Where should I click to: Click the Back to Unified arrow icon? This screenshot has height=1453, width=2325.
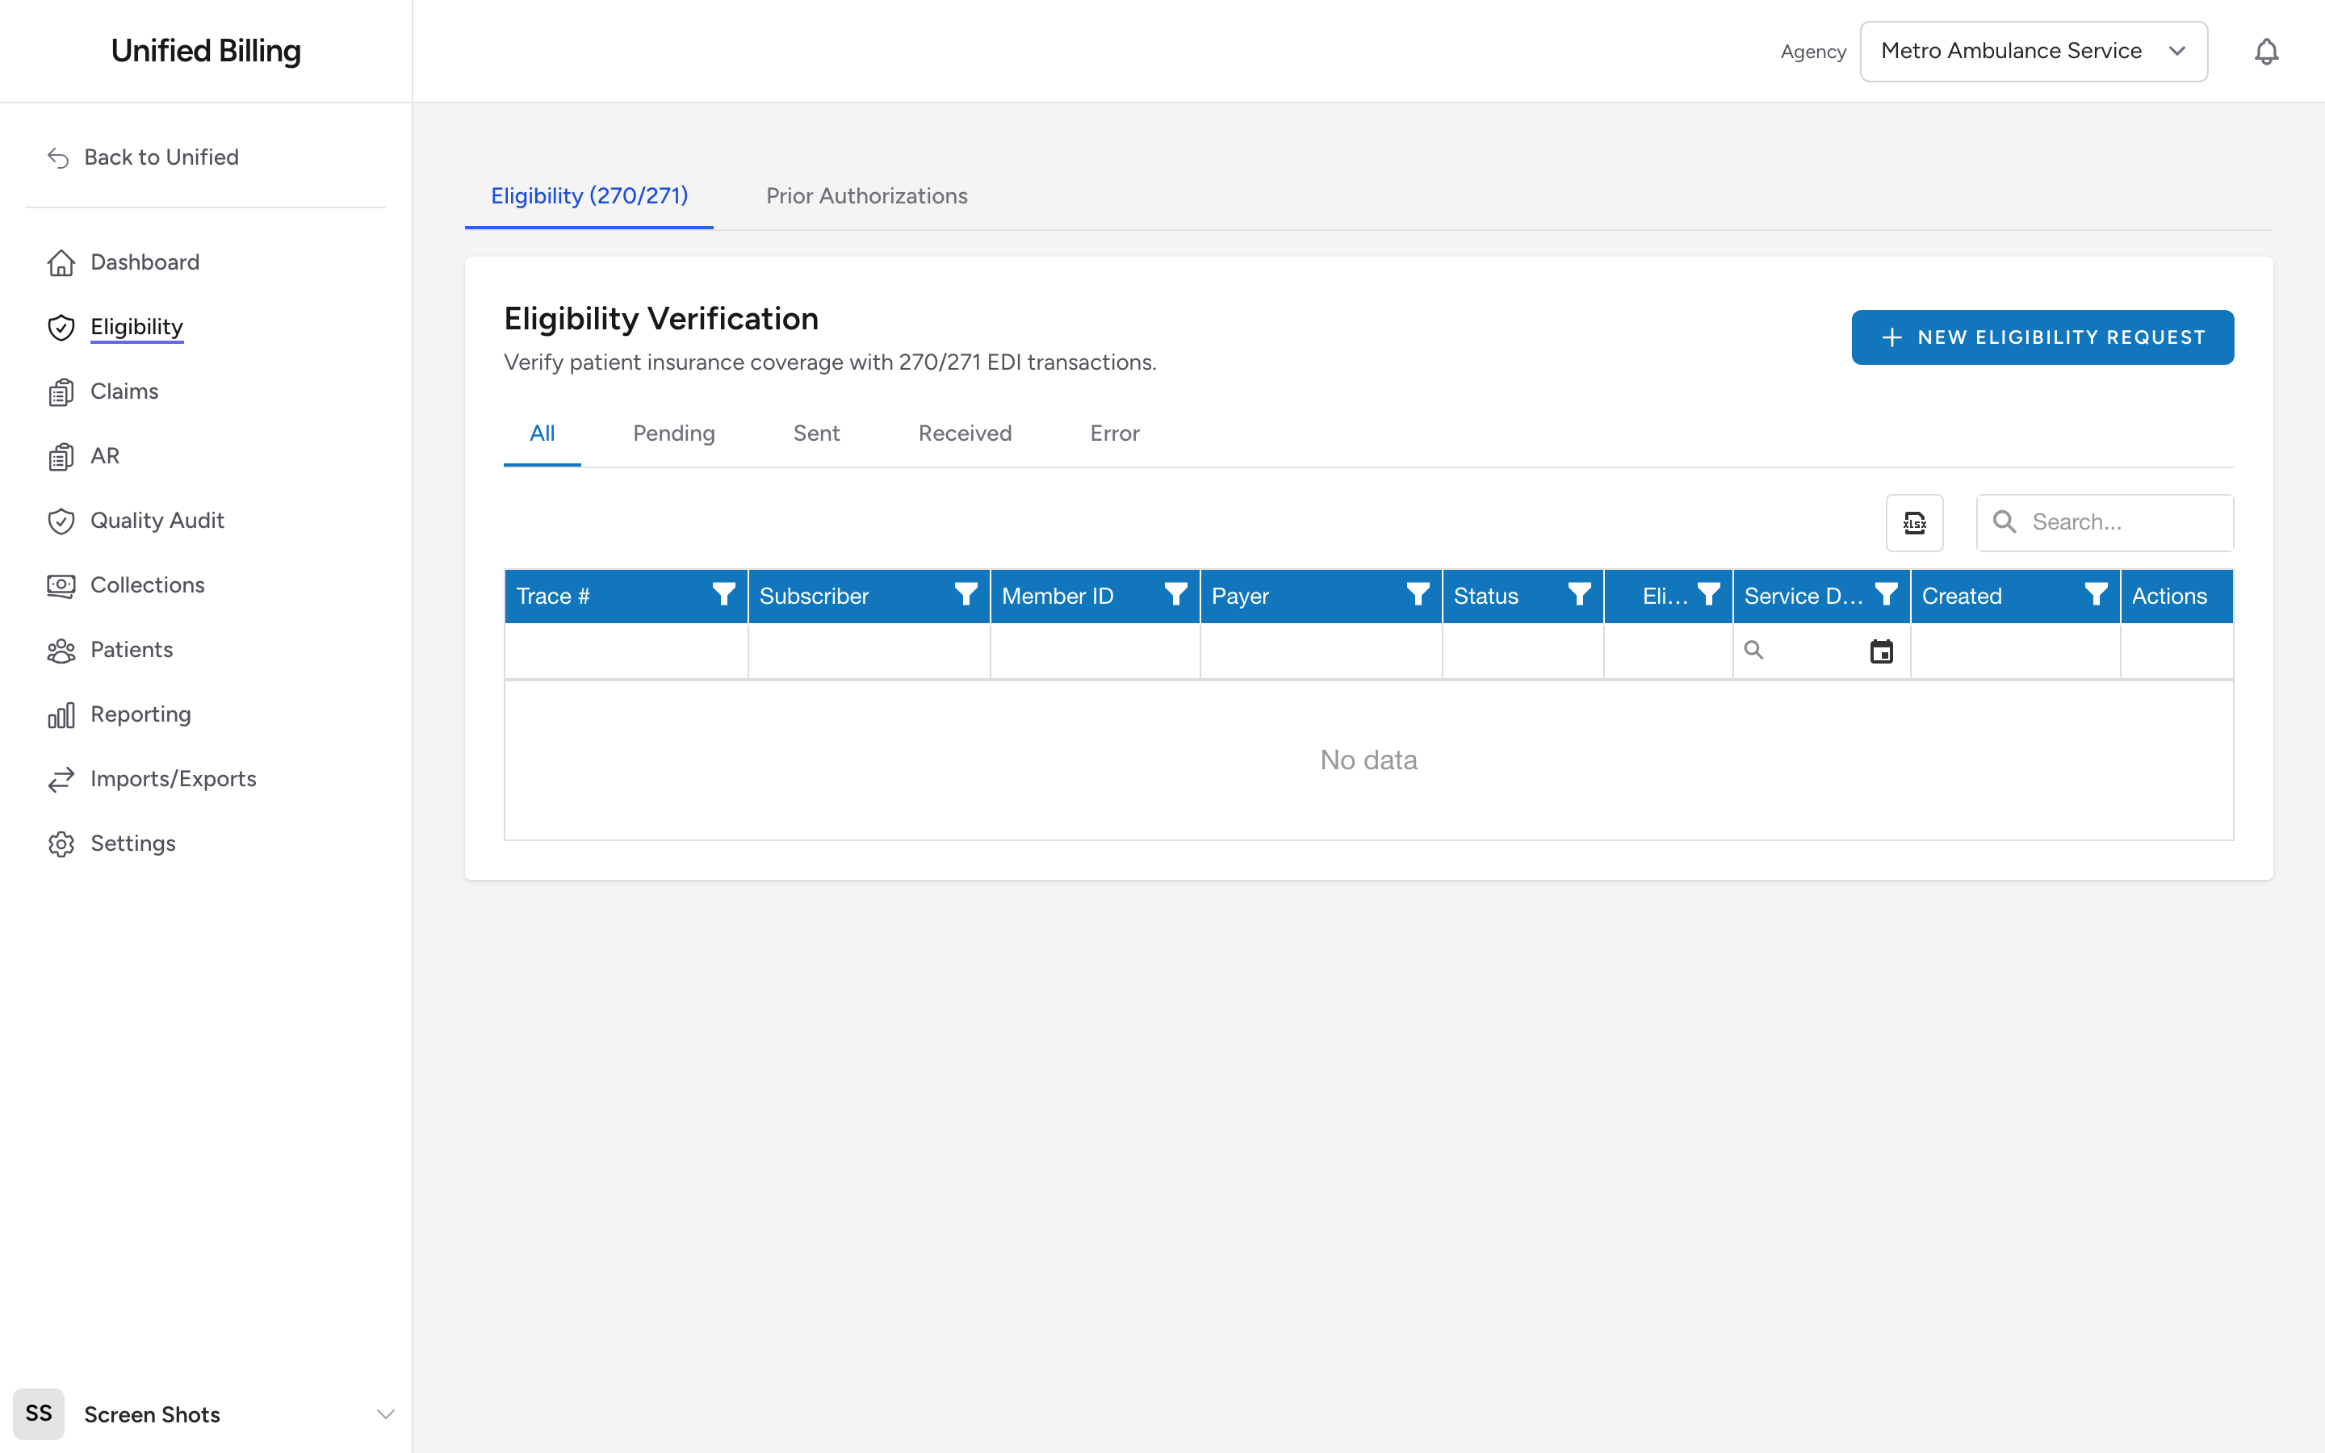[59, 157]
